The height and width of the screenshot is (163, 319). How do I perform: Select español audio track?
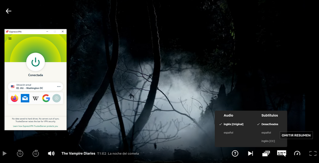click(x=228, y=133)
